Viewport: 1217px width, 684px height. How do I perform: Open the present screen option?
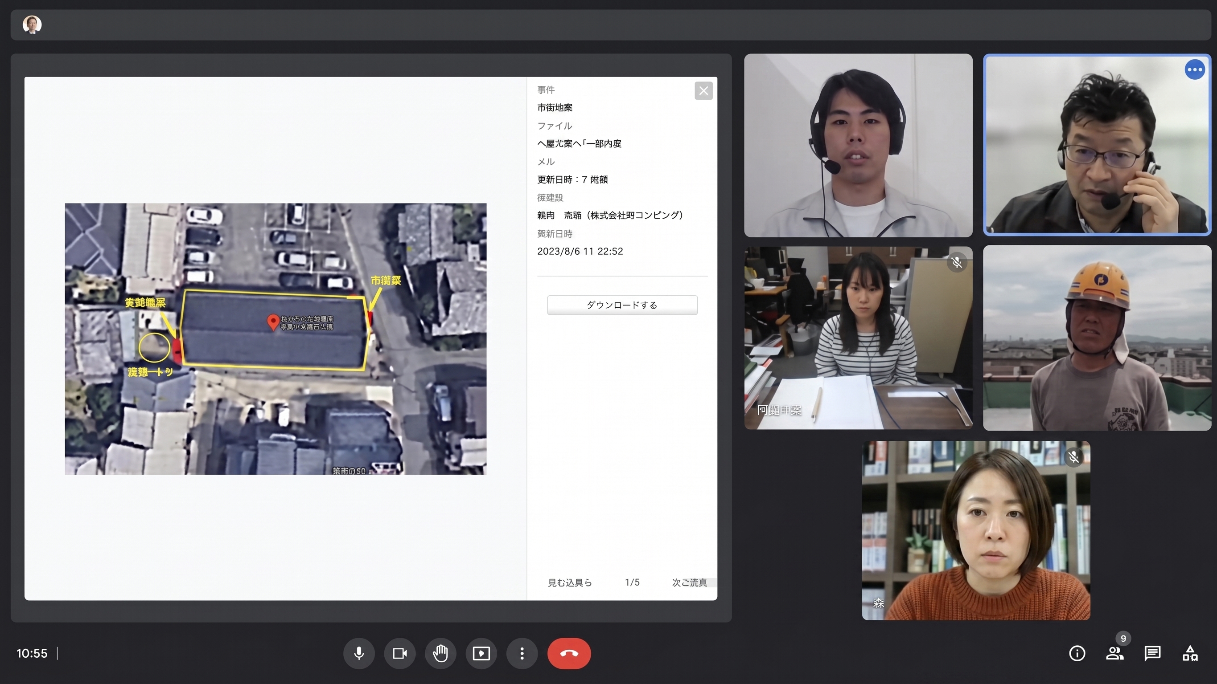tap(481, 653)
